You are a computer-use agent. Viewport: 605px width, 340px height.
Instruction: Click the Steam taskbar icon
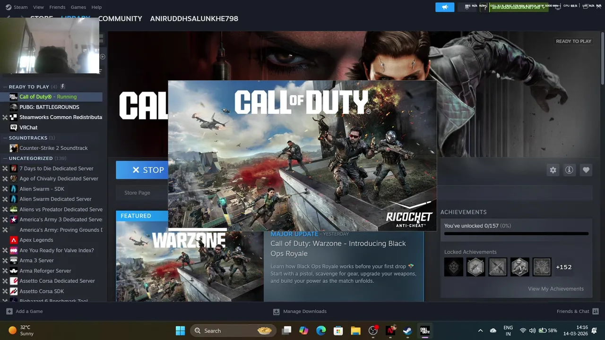coord(407,331)
